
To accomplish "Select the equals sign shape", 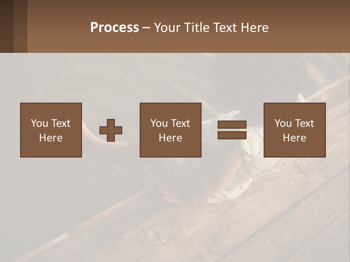I will (x=232, y=130).
